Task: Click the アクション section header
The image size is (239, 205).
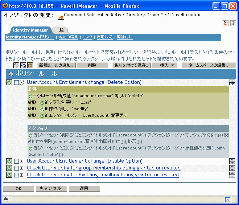Action: (x=128, y=128)
